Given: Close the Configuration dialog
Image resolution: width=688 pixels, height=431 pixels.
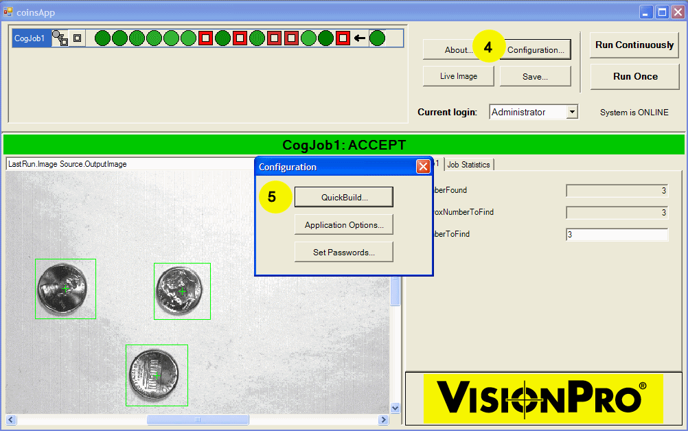Looking at the screenshot, I should coord(423,167).
